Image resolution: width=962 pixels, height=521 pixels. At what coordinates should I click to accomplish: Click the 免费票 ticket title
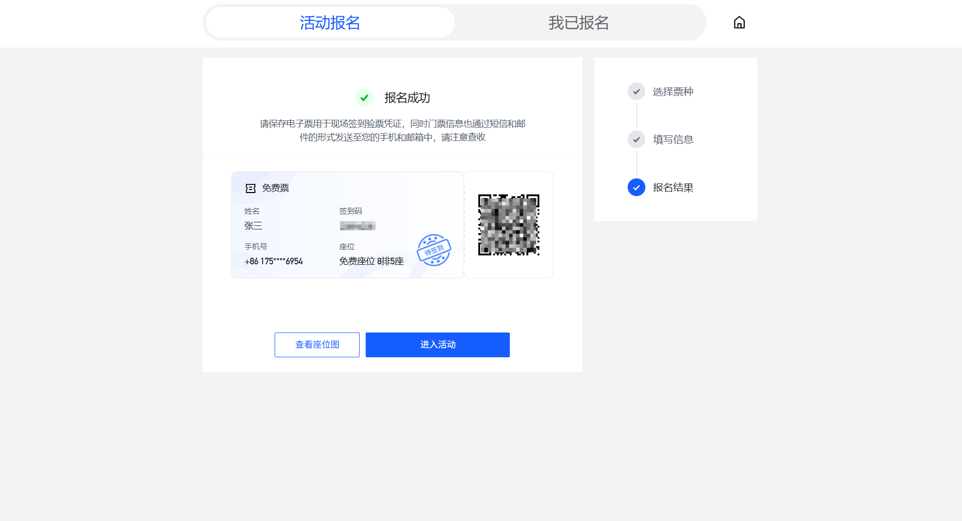275,188
